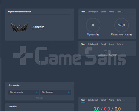Viewport: 139px width, 111px height.
Task: Open the Tüm Kuyruklar dropdown
Action: coord(56,92)
